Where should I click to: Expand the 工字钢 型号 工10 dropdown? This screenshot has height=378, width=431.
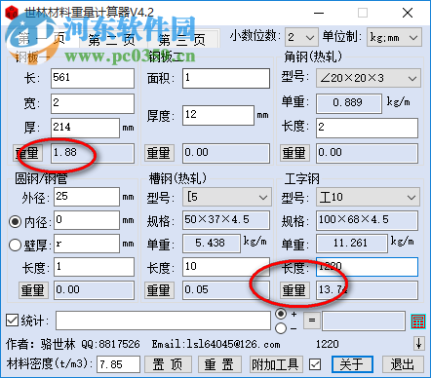pos(368,197)
